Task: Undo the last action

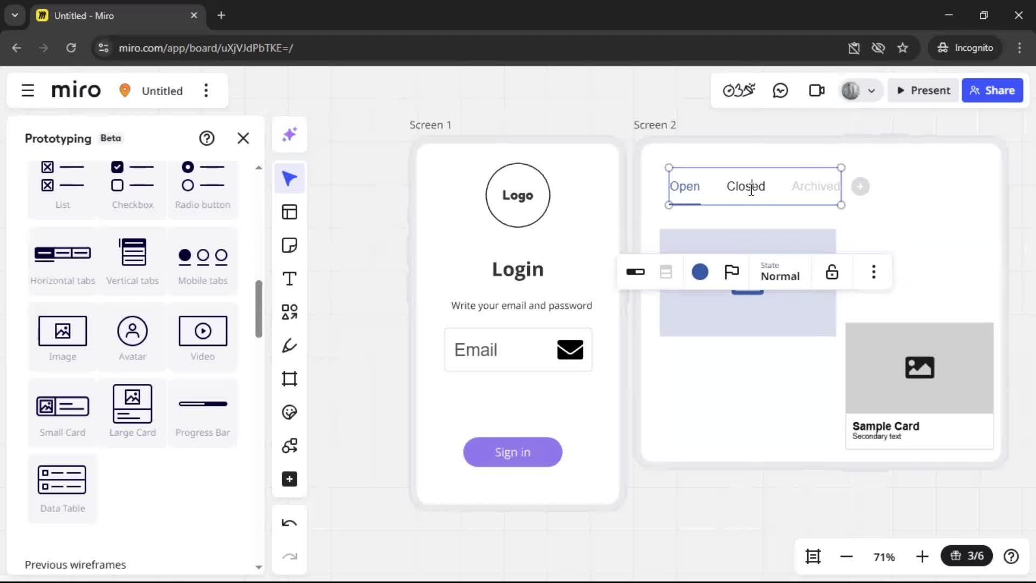Action: (290, 523)
